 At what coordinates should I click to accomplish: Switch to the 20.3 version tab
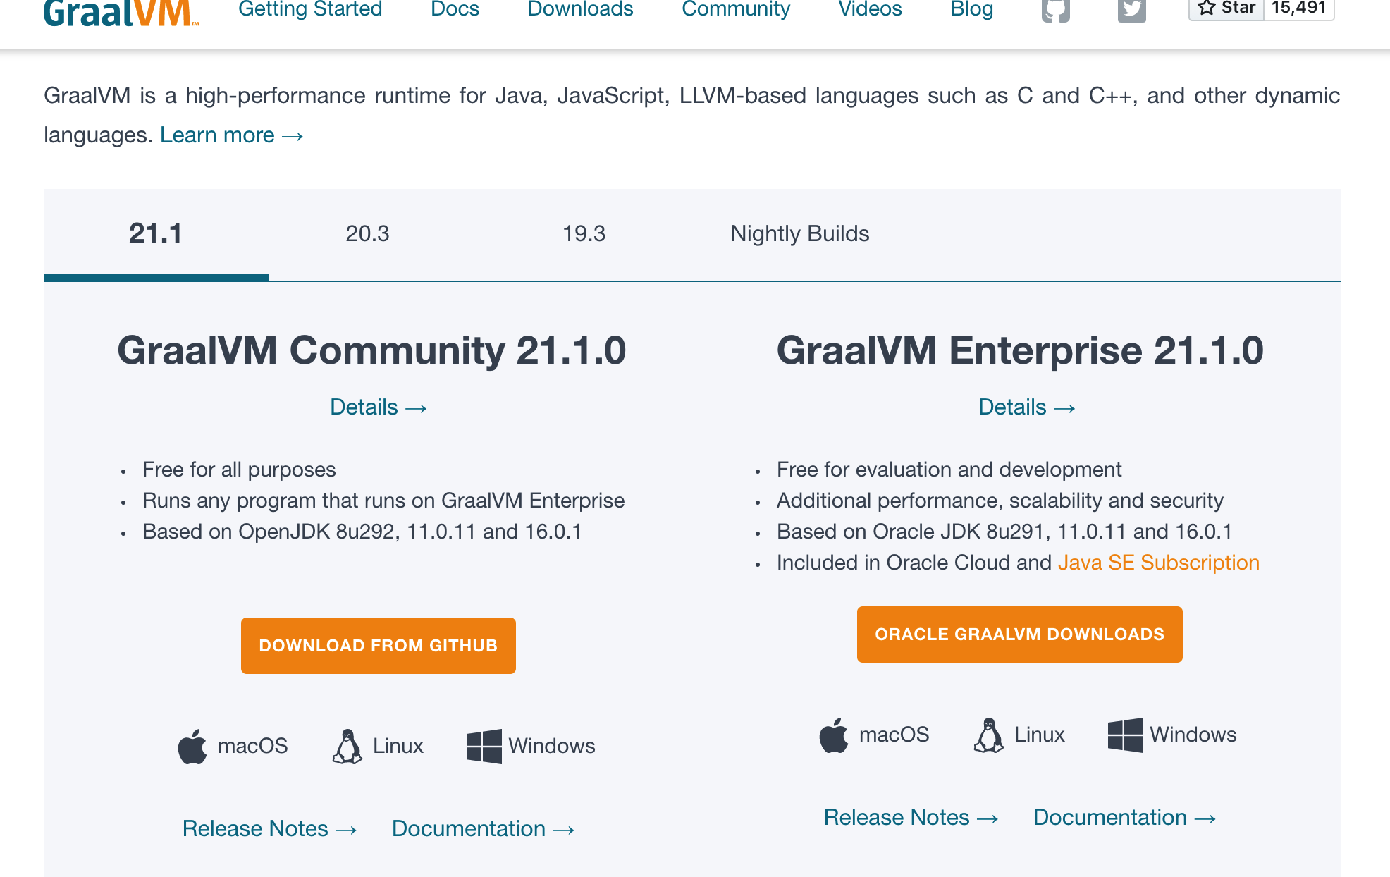pos(367,233)
